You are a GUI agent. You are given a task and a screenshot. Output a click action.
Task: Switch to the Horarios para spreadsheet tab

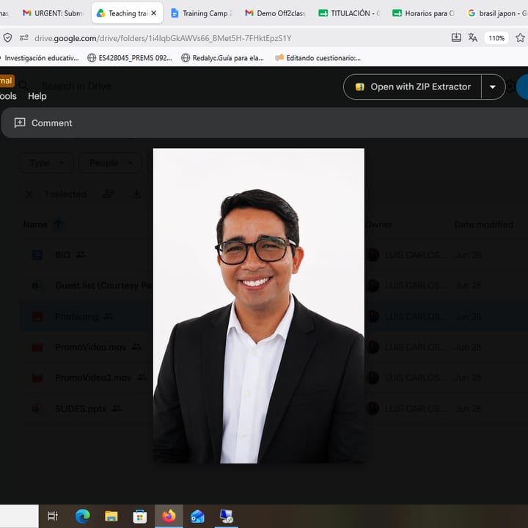click(423, 13)
